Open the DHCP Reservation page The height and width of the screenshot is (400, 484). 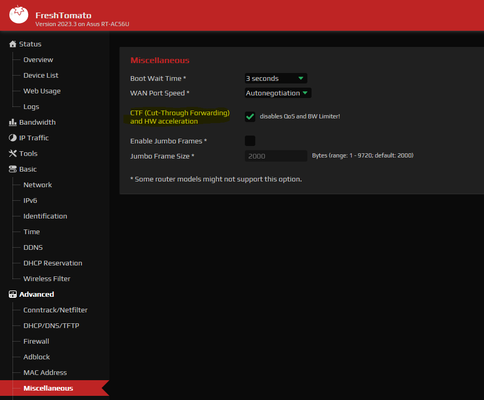pos(53,263)
